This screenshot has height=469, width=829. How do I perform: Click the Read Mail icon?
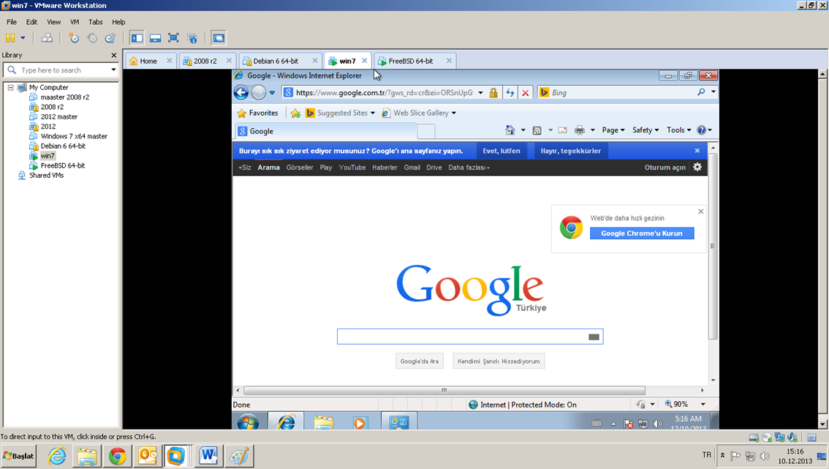pos(563,130)
